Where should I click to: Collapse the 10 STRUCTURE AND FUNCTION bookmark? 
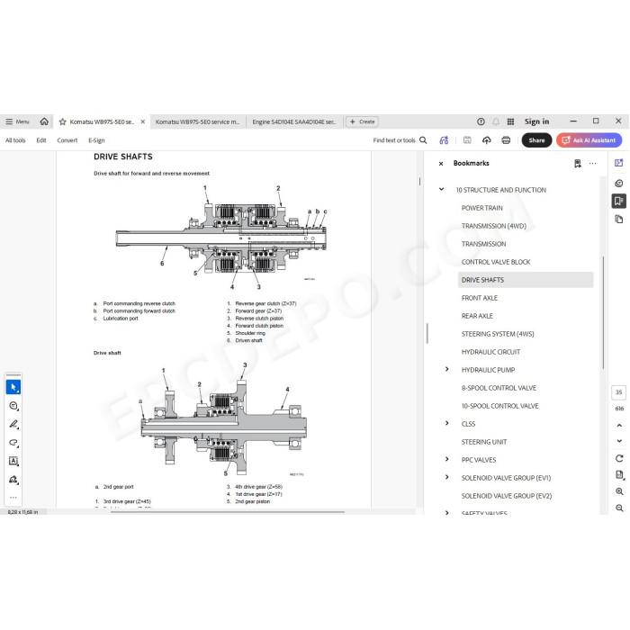[x=441, y=189]
